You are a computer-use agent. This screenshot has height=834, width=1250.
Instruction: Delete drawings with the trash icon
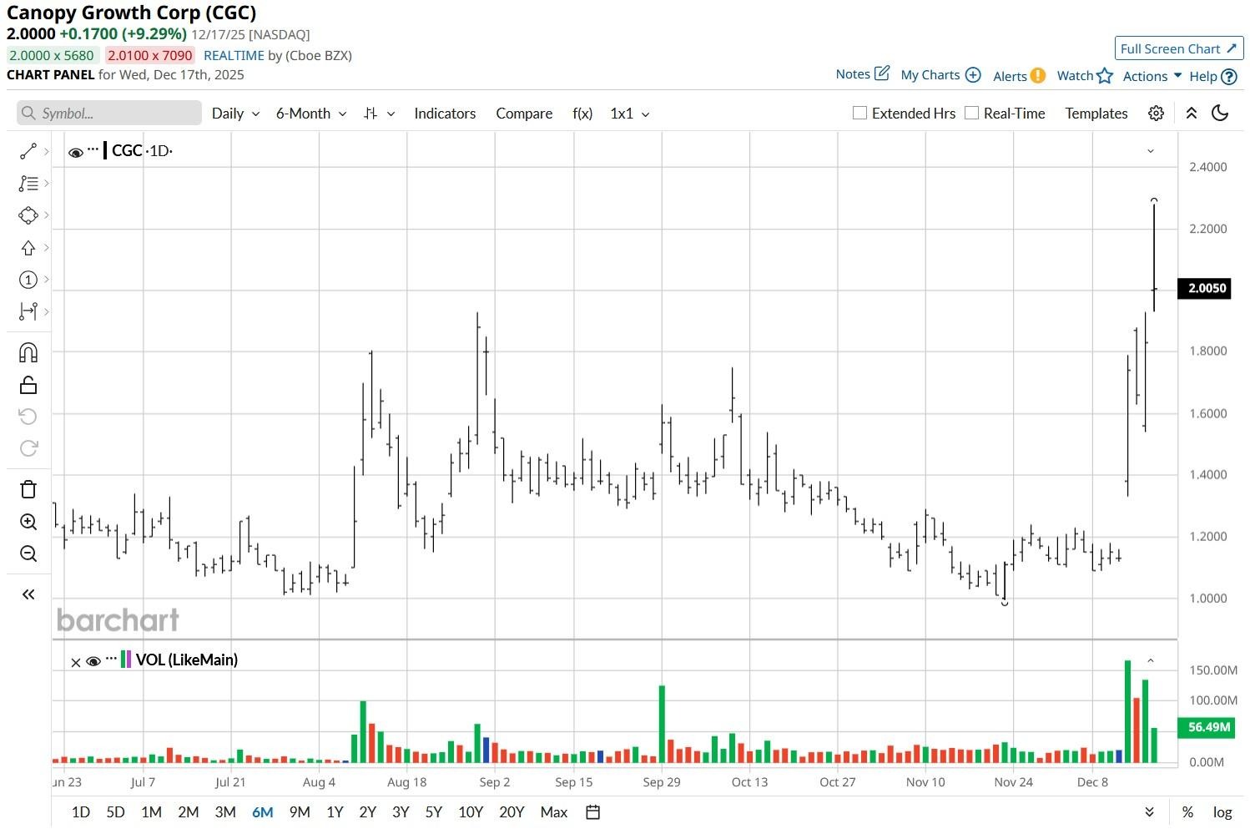28,489
